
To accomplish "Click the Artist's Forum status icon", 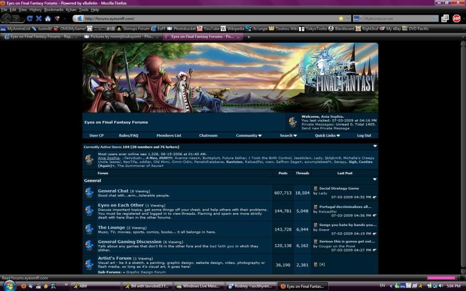I will click(x=89, y=264).
